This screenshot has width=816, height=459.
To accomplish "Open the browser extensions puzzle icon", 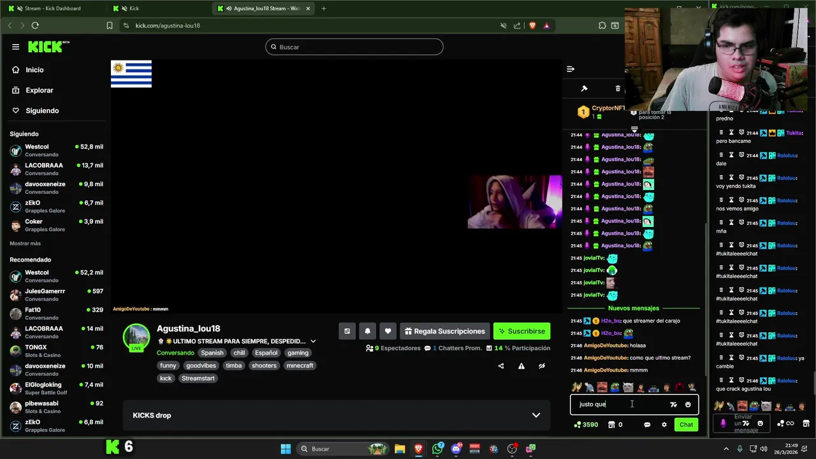I will click(x=602, y=25).
